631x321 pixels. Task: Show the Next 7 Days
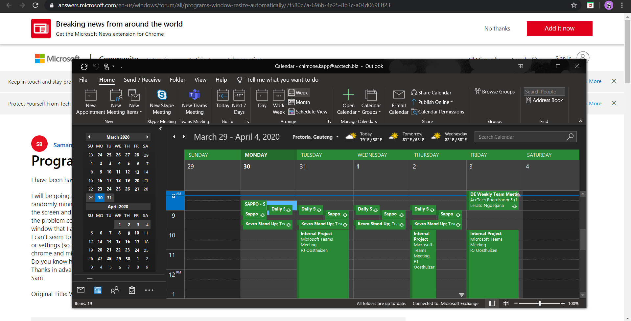tap(239, 102)
